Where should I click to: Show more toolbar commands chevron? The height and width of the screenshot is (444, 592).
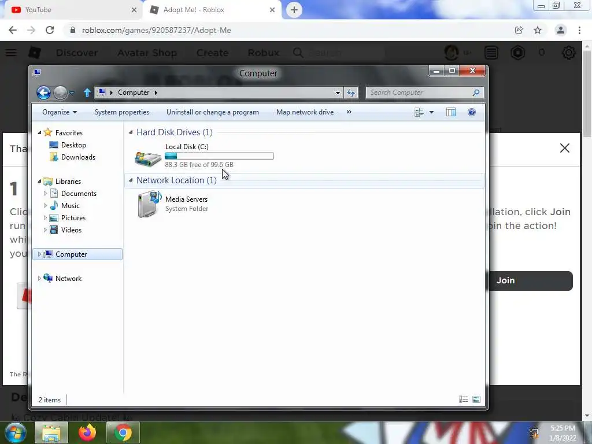coord(349,112)
